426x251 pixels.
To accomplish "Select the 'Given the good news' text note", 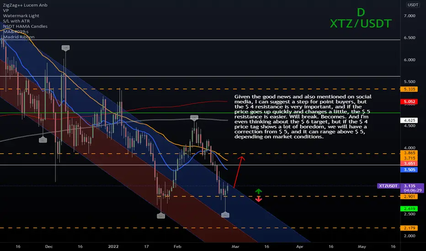I will click(x=303, y=117).
